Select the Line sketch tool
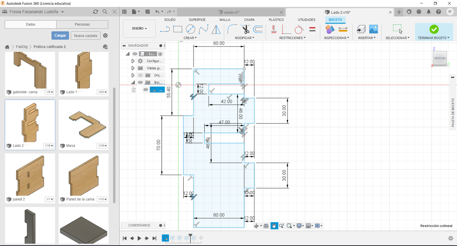The image size is (457, 246). click(165, 29)
